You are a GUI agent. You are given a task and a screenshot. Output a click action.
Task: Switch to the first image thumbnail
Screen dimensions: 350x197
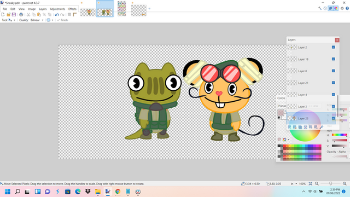88,12
